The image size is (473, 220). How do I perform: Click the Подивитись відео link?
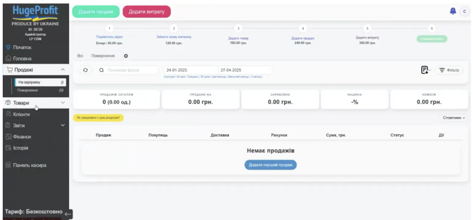point(109,37)
